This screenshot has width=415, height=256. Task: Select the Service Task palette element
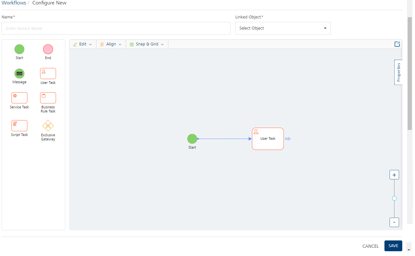(19, 98)
